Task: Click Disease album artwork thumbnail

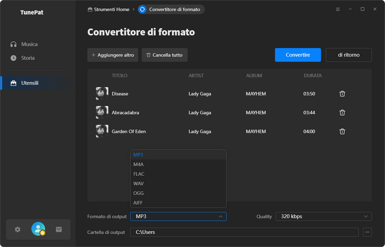Action: [102, 93]
